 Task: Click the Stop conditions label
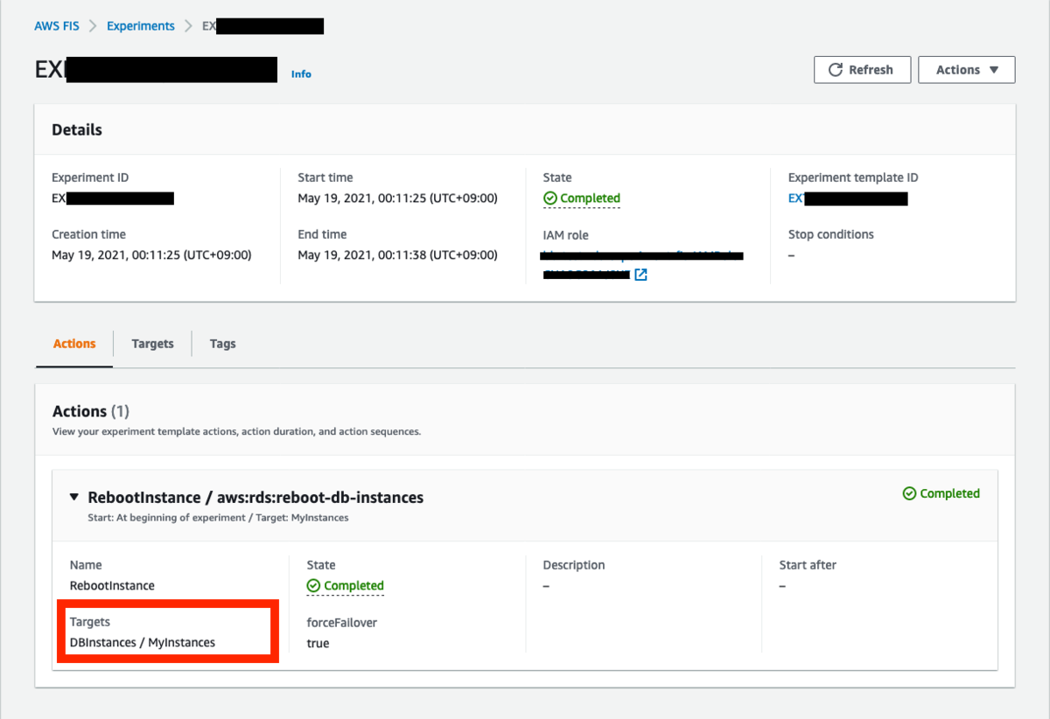tap(831, 234)
